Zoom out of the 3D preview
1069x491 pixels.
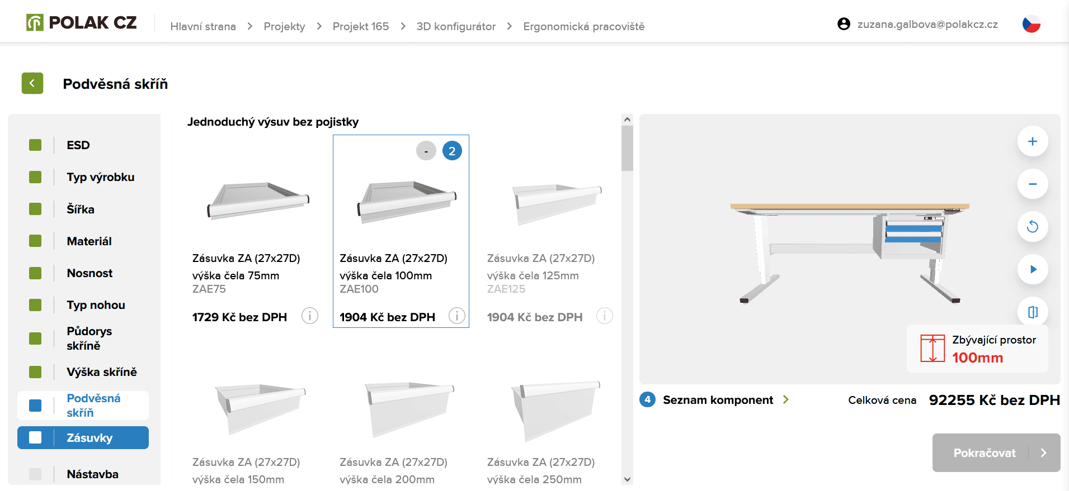(1033, 184)
